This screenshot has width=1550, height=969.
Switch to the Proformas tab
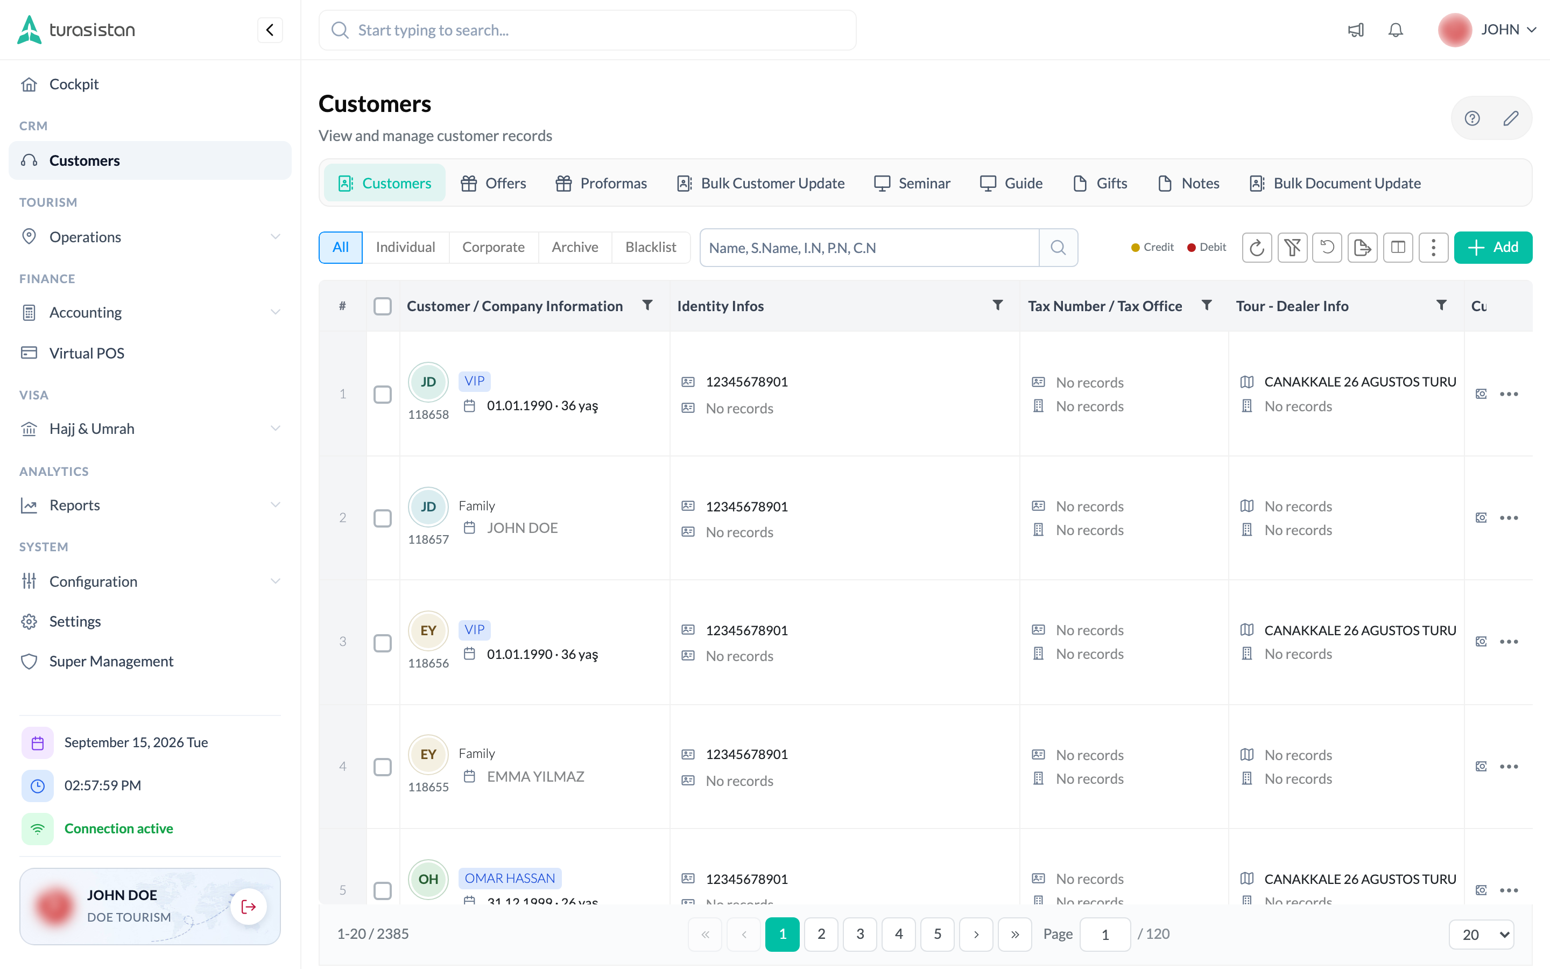point(601,183)
